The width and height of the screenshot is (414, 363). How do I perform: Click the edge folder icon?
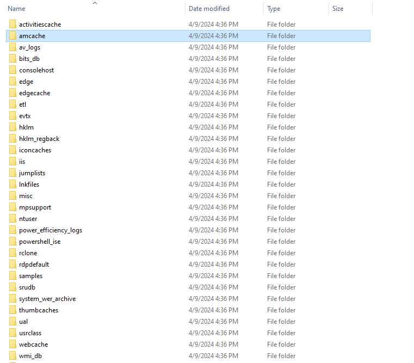tap(13, 82)
